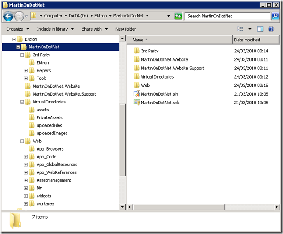
Task: Open recent locations arrow beside Forward button
Action: point(27,17)
